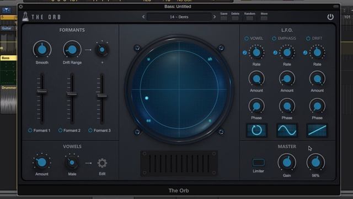
Task: Click the Master mix knob showing 56%
Action: point(315,163)
